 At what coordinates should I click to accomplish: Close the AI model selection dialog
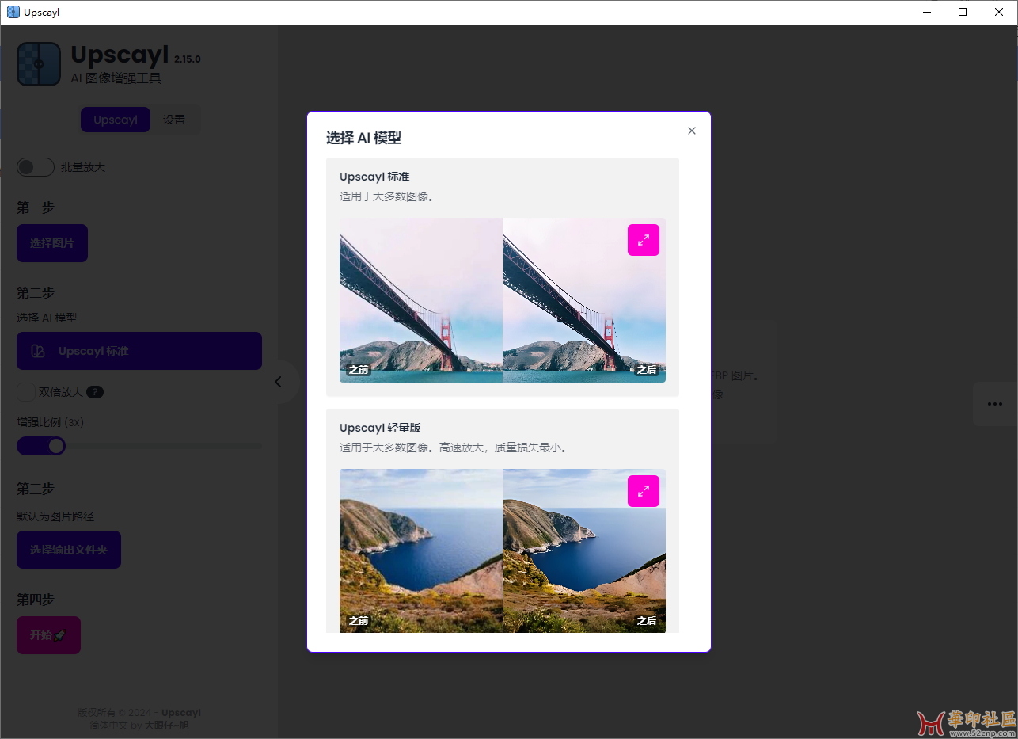(692, 131)
